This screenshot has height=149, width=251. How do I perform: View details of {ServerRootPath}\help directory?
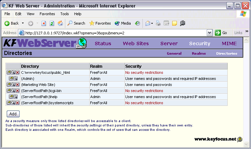tap(15, 97)
